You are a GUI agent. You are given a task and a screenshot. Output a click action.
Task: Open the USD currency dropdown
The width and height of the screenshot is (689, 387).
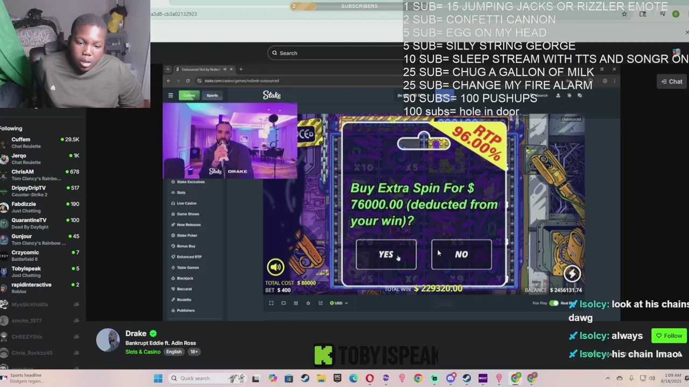339,303
